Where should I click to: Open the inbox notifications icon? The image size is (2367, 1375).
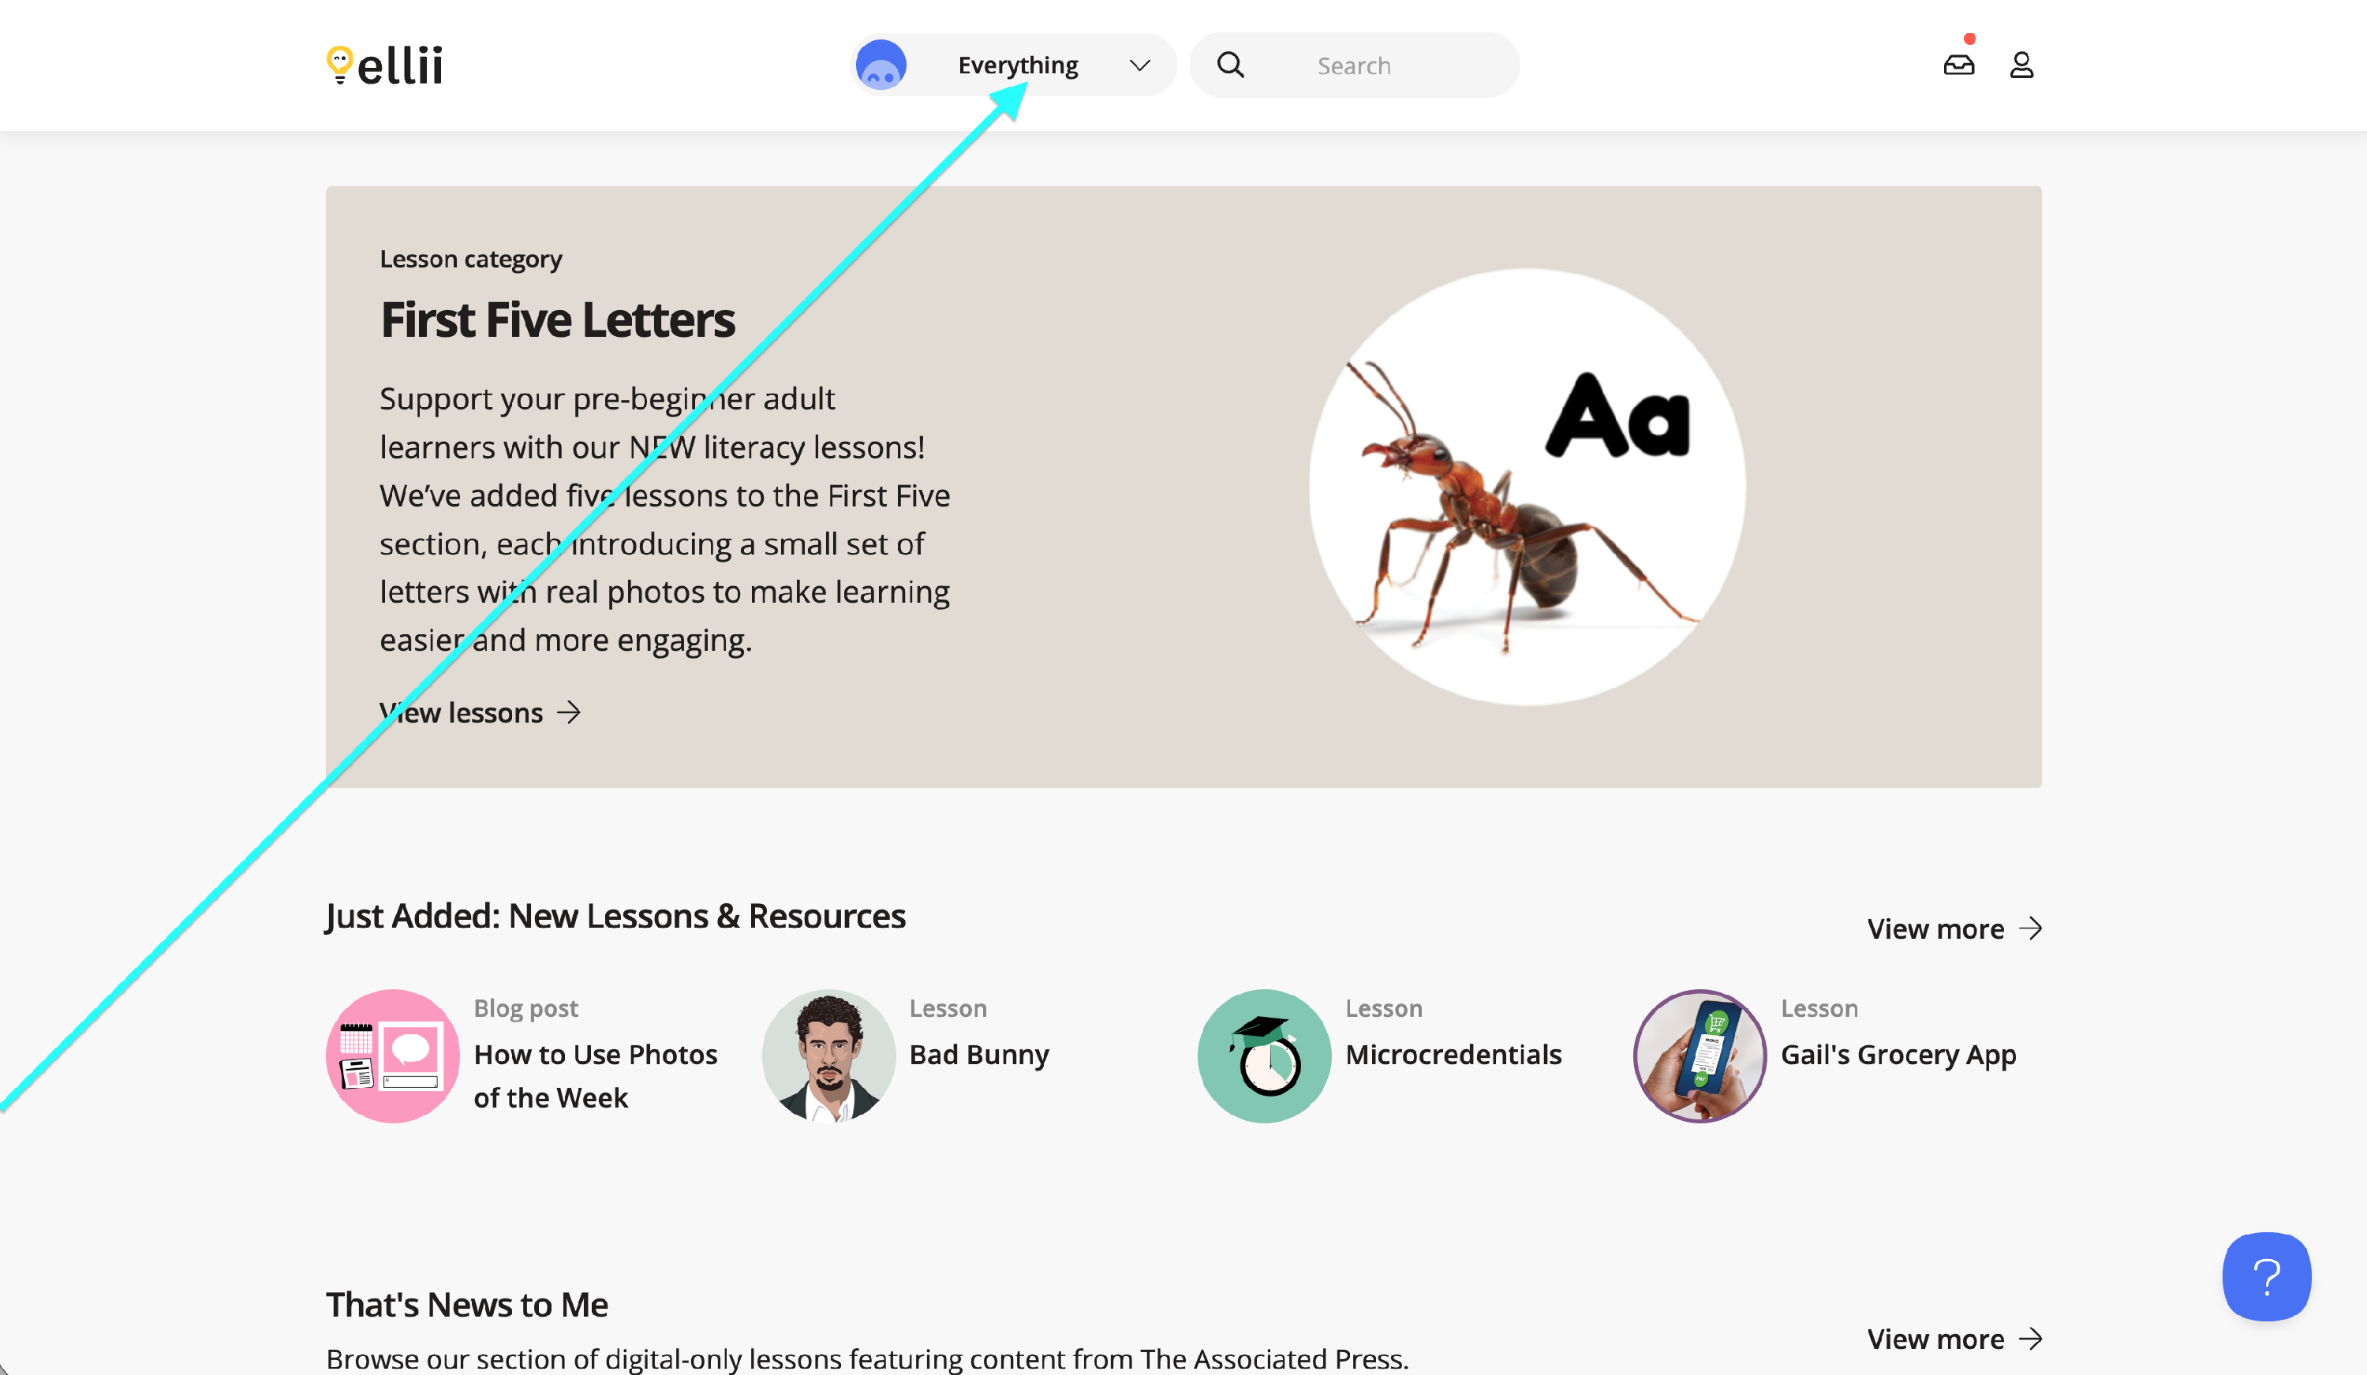(x=1958, y=65)
